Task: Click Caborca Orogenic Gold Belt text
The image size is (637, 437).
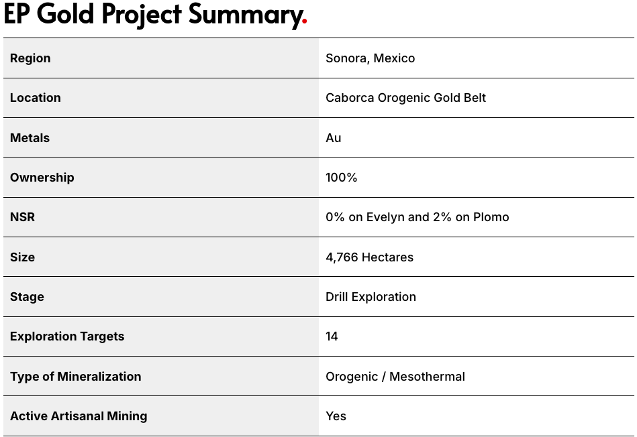Action: pos(405,98)
